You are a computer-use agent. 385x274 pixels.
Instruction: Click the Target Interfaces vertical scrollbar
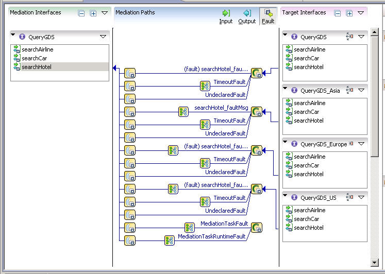pyautogui.click(x=375, y=155)
